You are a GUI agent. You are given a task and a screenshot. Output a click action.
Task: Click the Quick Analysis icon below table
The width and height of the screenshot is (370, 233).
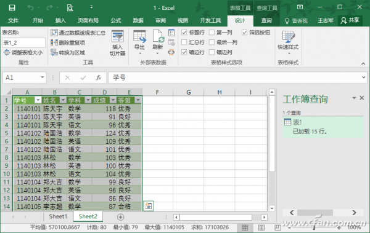pos(149,206)
